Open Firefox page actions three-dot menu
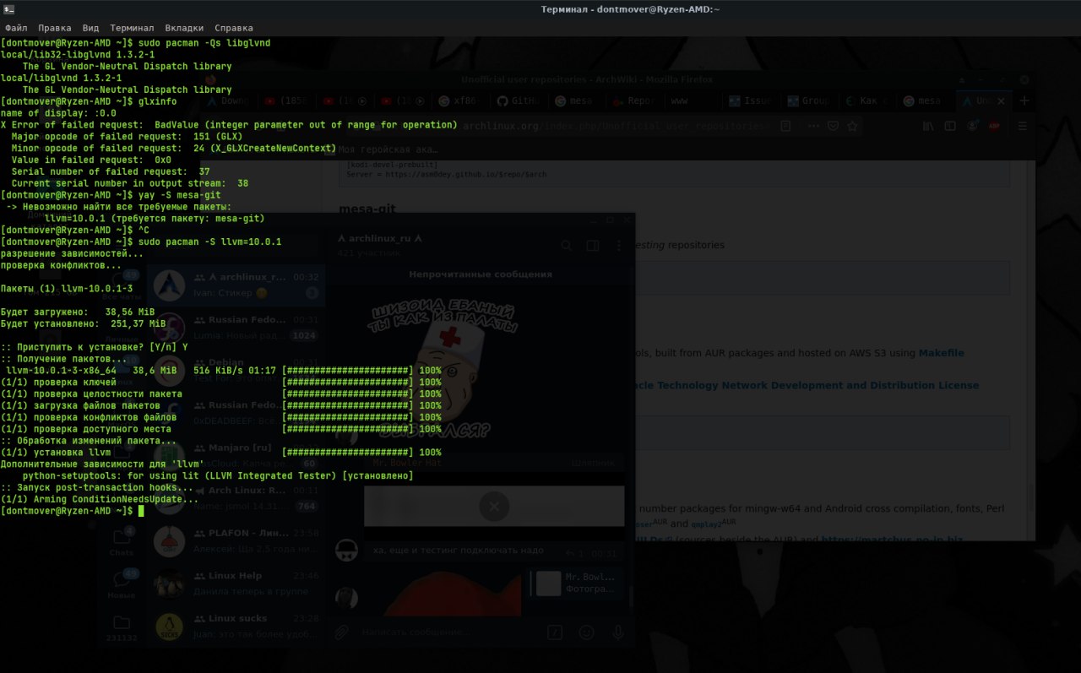The height and width of the screenshot is (673, 1081). click(813, 126)
